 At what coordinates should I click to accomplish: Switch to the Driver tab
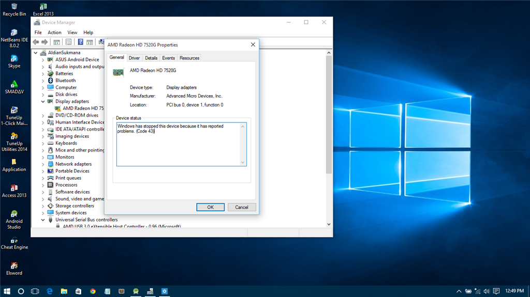[134, 58]
